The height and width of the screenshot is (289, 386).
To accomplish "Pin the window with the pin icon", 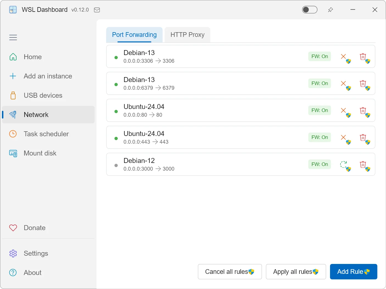I will 330,10.
